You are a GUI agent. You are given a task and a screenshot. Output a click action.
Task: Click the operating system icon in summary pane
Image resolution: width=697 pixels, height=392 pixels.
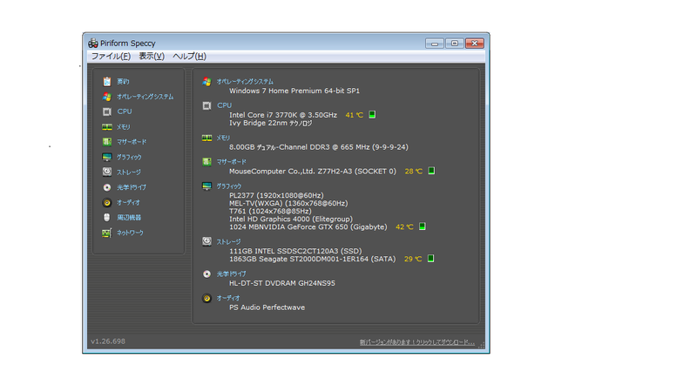[206, 81]
